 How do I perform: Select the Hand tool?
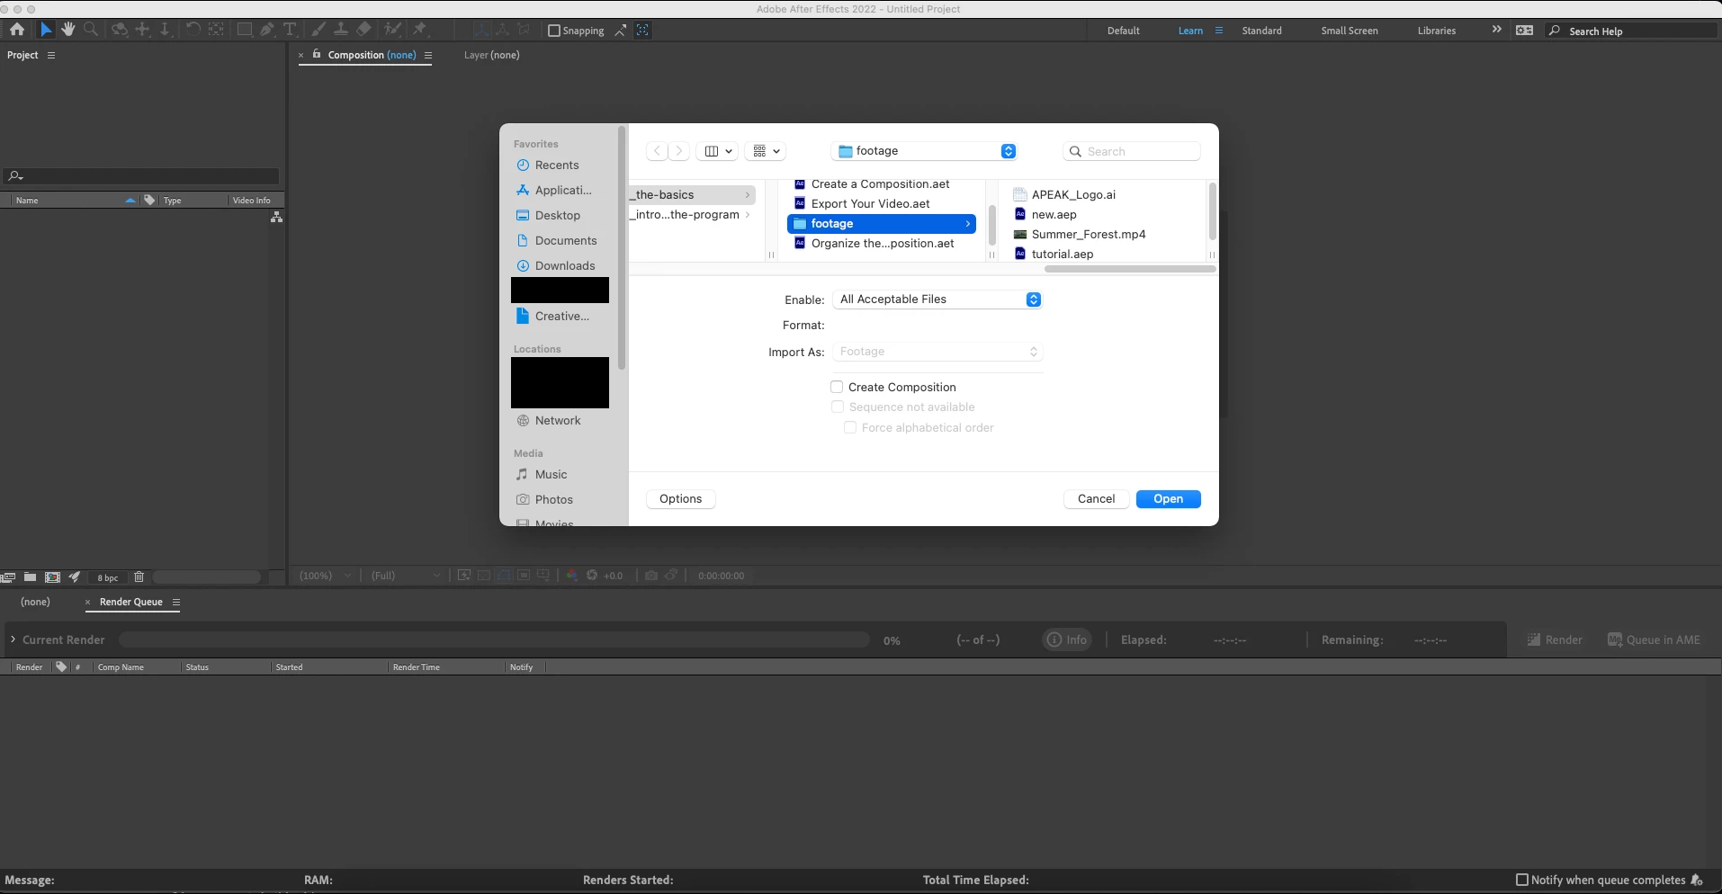[x=68, y=30]
